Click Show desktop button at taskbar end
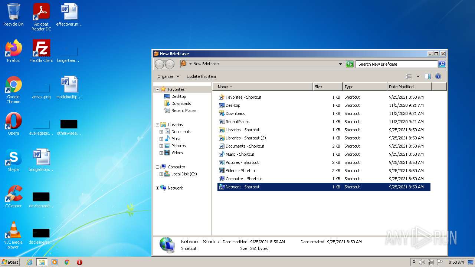 (x=471, y=262)
